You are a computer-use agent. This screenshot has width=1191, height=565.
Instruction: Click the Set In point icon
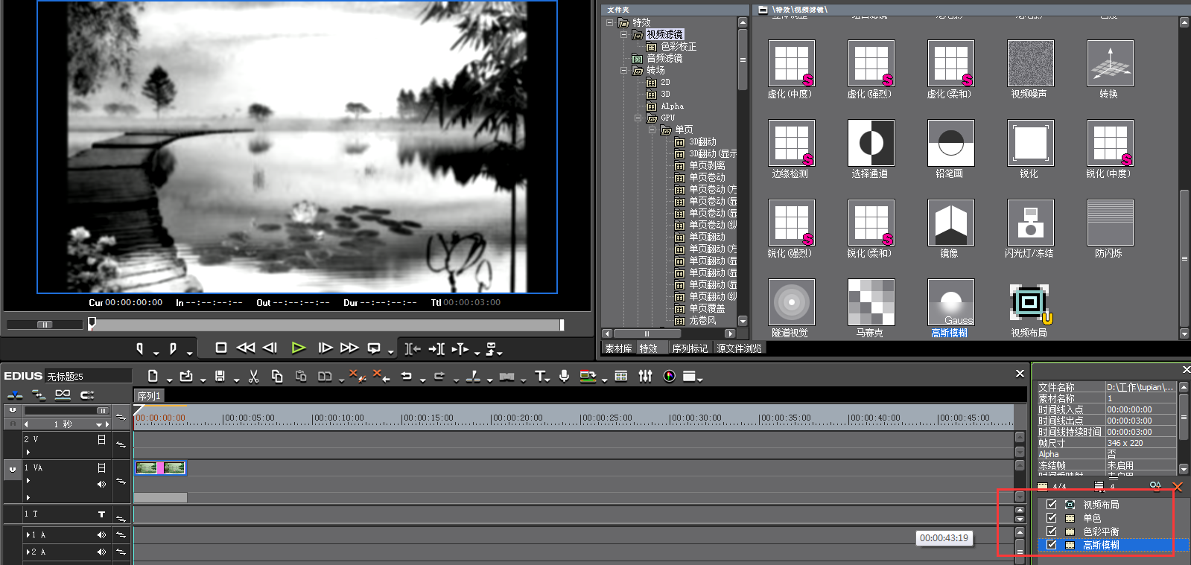click(x=139, y=348)
